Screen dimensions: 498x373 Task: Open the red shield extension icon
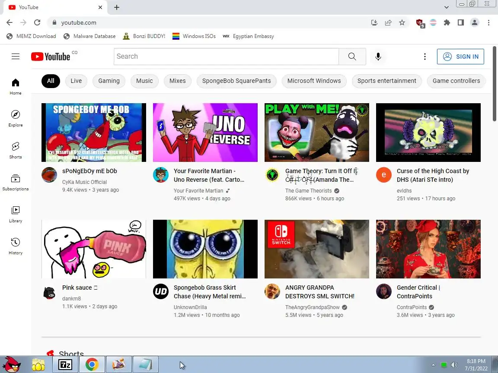[x=420, y=23]
